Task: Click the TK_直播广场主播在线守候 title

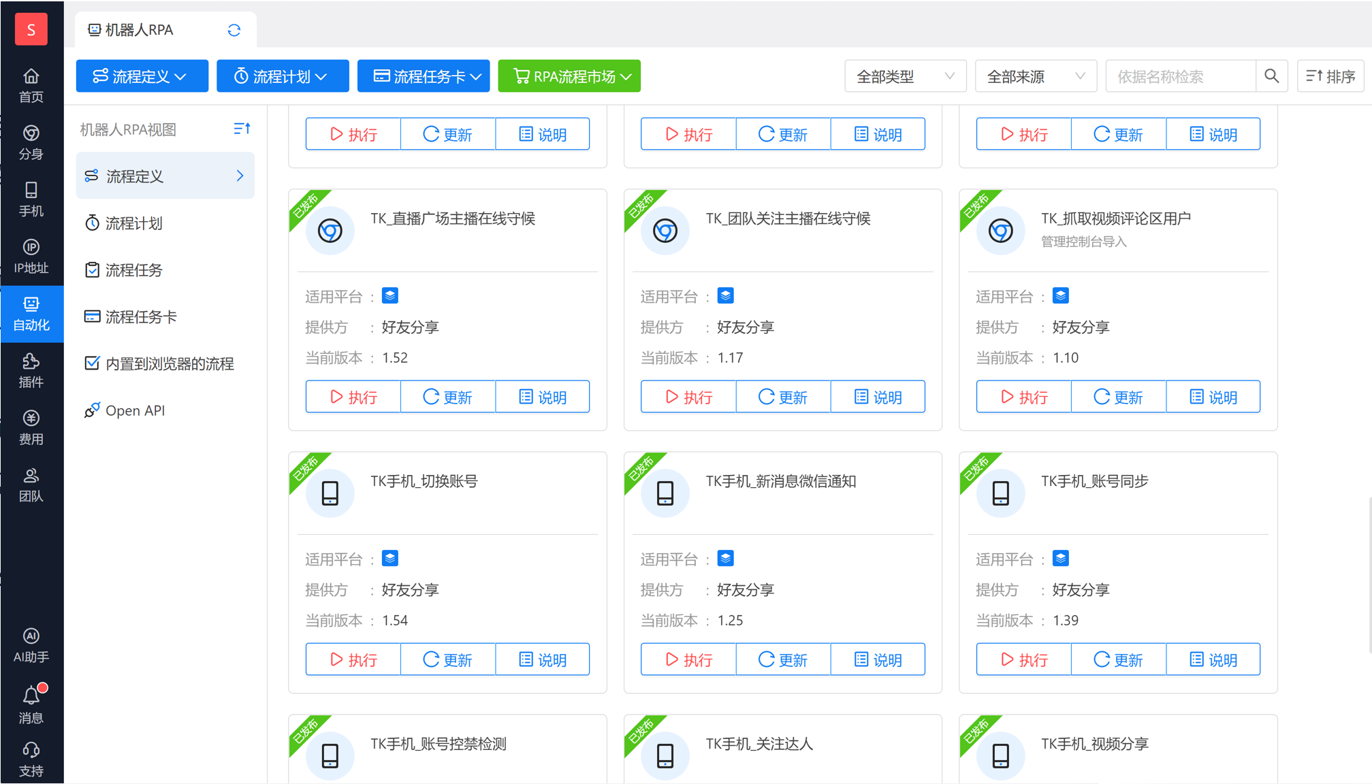Action: tap(453, 218)
